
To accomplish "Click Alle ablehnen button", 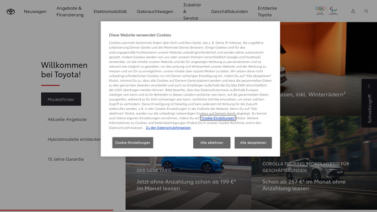I will click(x=211, y=142).
